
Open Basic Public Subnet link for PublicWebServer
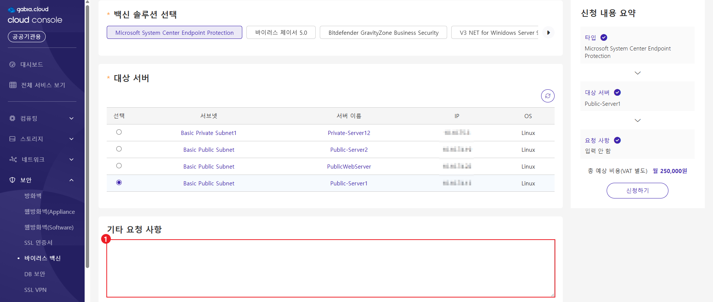209,166
